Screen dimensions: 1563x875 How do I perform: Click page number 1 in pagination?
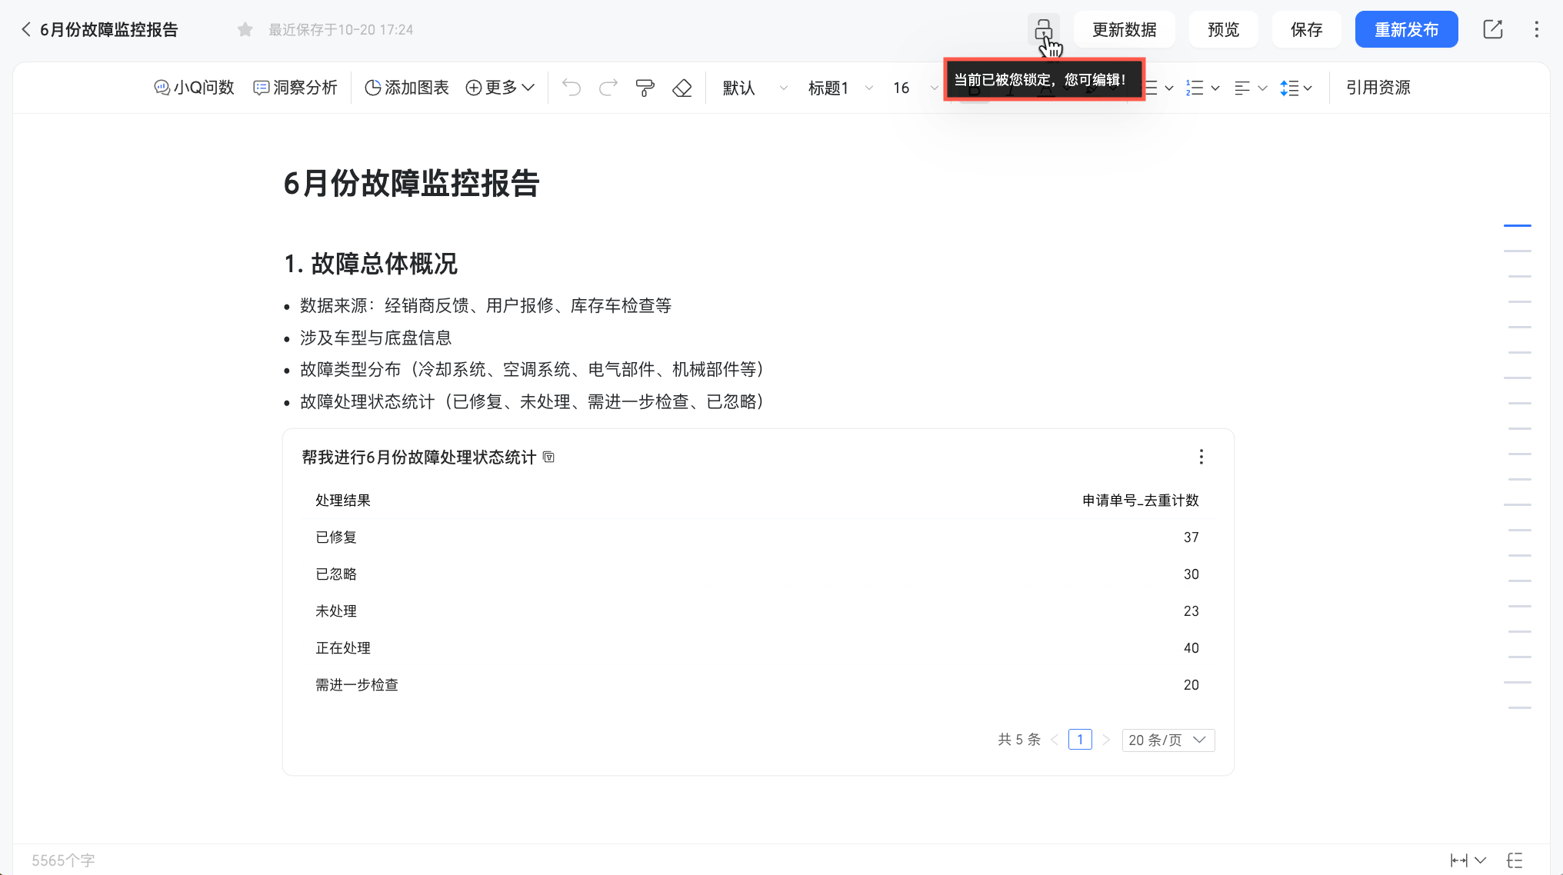pos(1080,740)
